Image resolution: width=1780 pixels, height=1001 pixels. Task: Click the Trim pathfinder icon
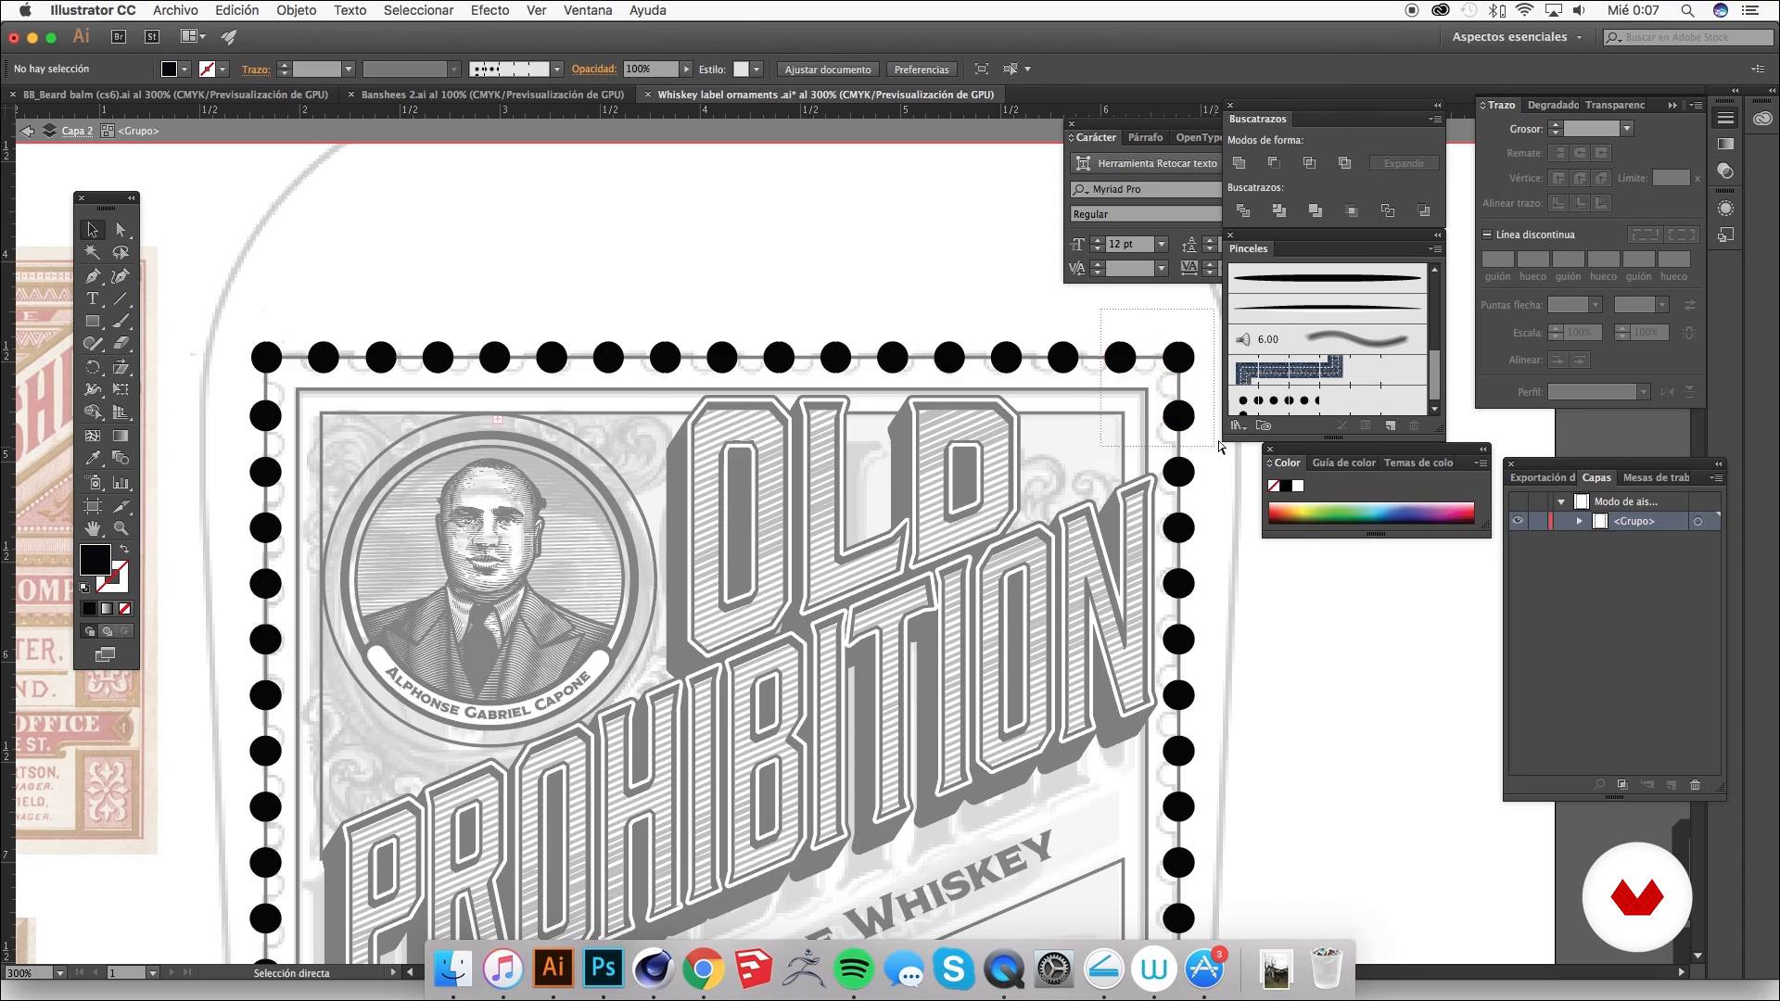pos(1279,211)
